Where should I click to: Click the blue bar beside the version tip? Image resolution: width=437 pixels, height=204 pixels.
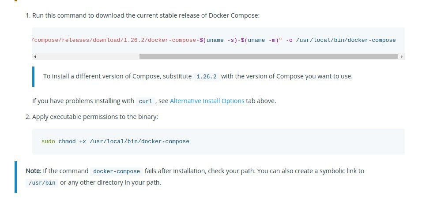click(34, 77)
